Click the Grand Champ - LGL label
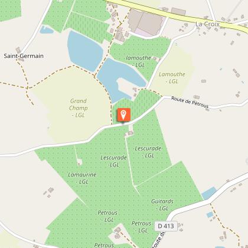This screenshot has height=248, width=248. coord(79,108)
